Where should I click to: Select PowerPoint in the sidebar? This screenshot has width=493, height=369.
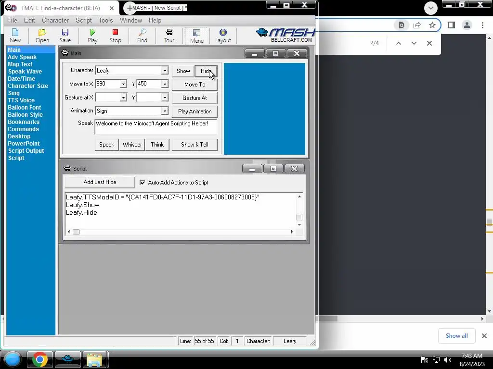[x=24, y=144]
